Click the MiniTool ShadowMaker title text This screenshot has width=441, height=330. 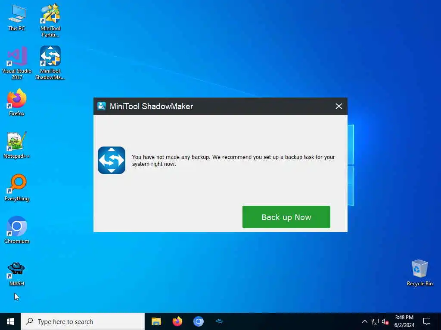[x=151, y=107]
